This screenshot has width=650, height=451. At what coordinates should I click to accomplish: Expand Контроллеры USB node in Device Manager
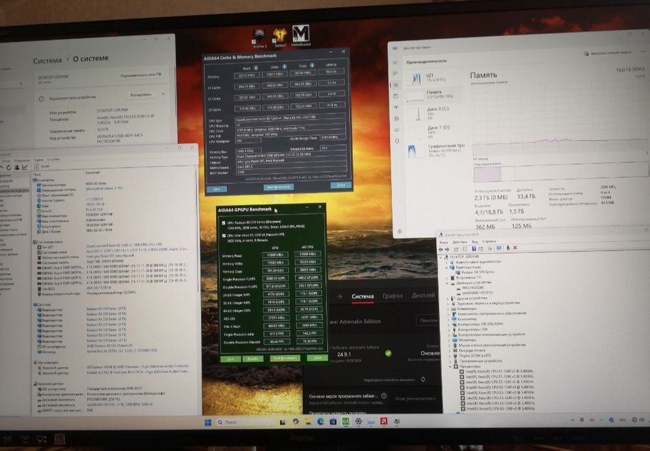pos(449,329)
